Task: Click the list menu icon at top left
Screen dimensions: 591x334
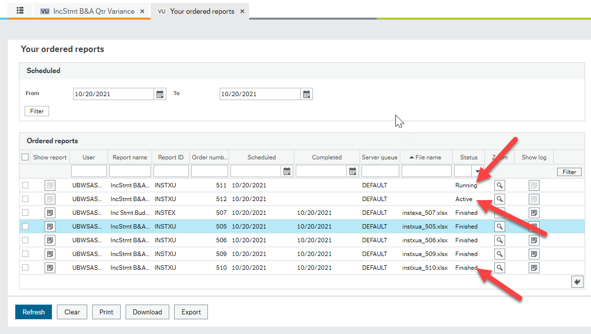Action: tap(19, 10)
